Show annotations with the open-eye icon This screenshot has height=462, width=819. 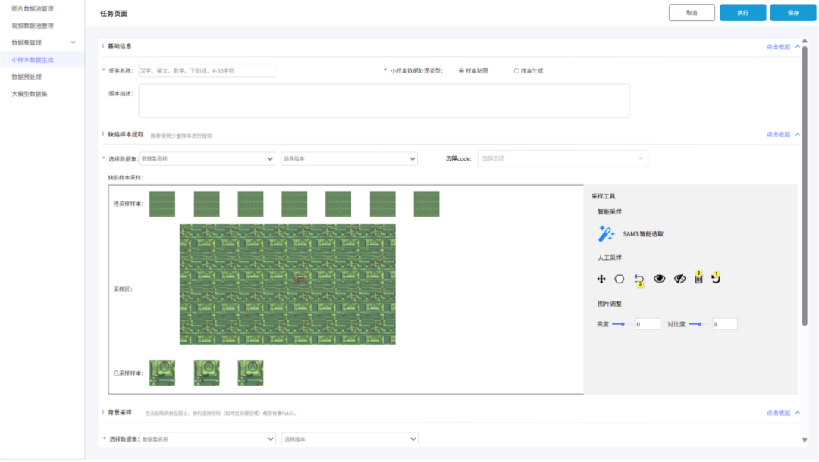[x=659, y=279]
